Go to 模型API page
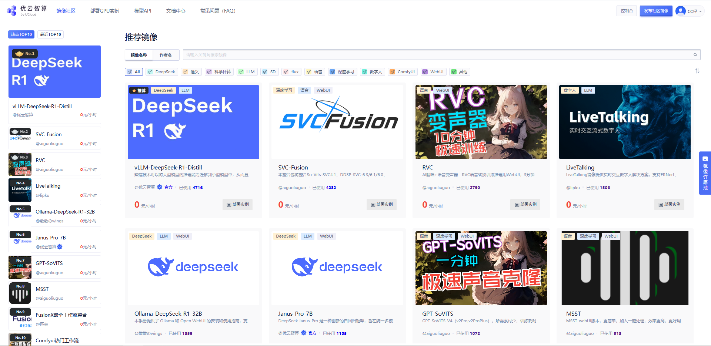The height and width of the screenshot is (346, 711). click(x=143, y=11)
